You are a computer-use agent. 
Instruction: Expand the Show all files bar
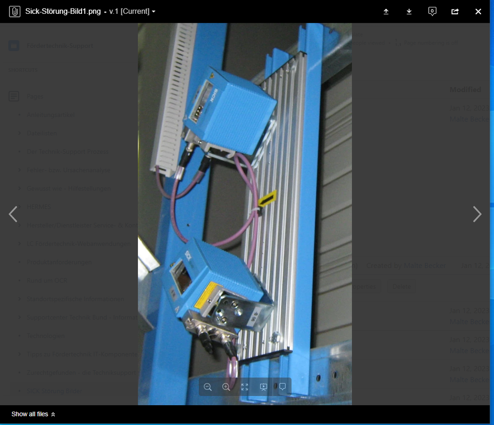[x=34, y=414]
